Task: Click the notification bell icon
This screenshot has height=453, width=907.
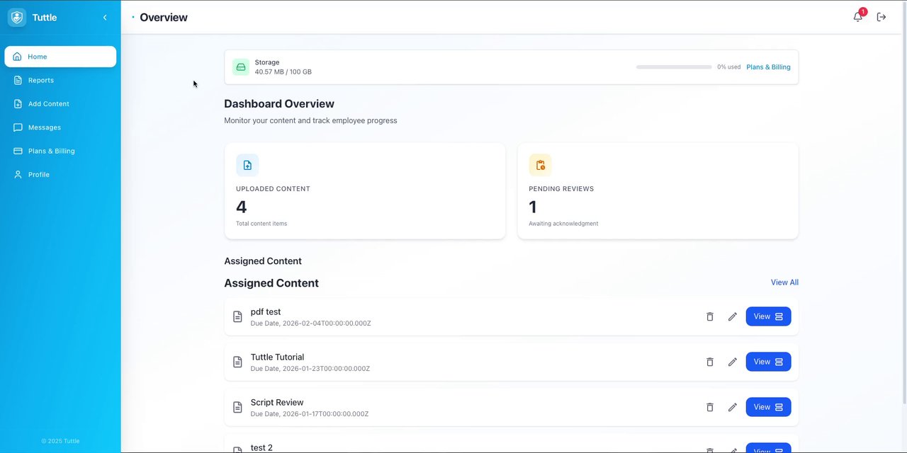Action: [857, 17]
